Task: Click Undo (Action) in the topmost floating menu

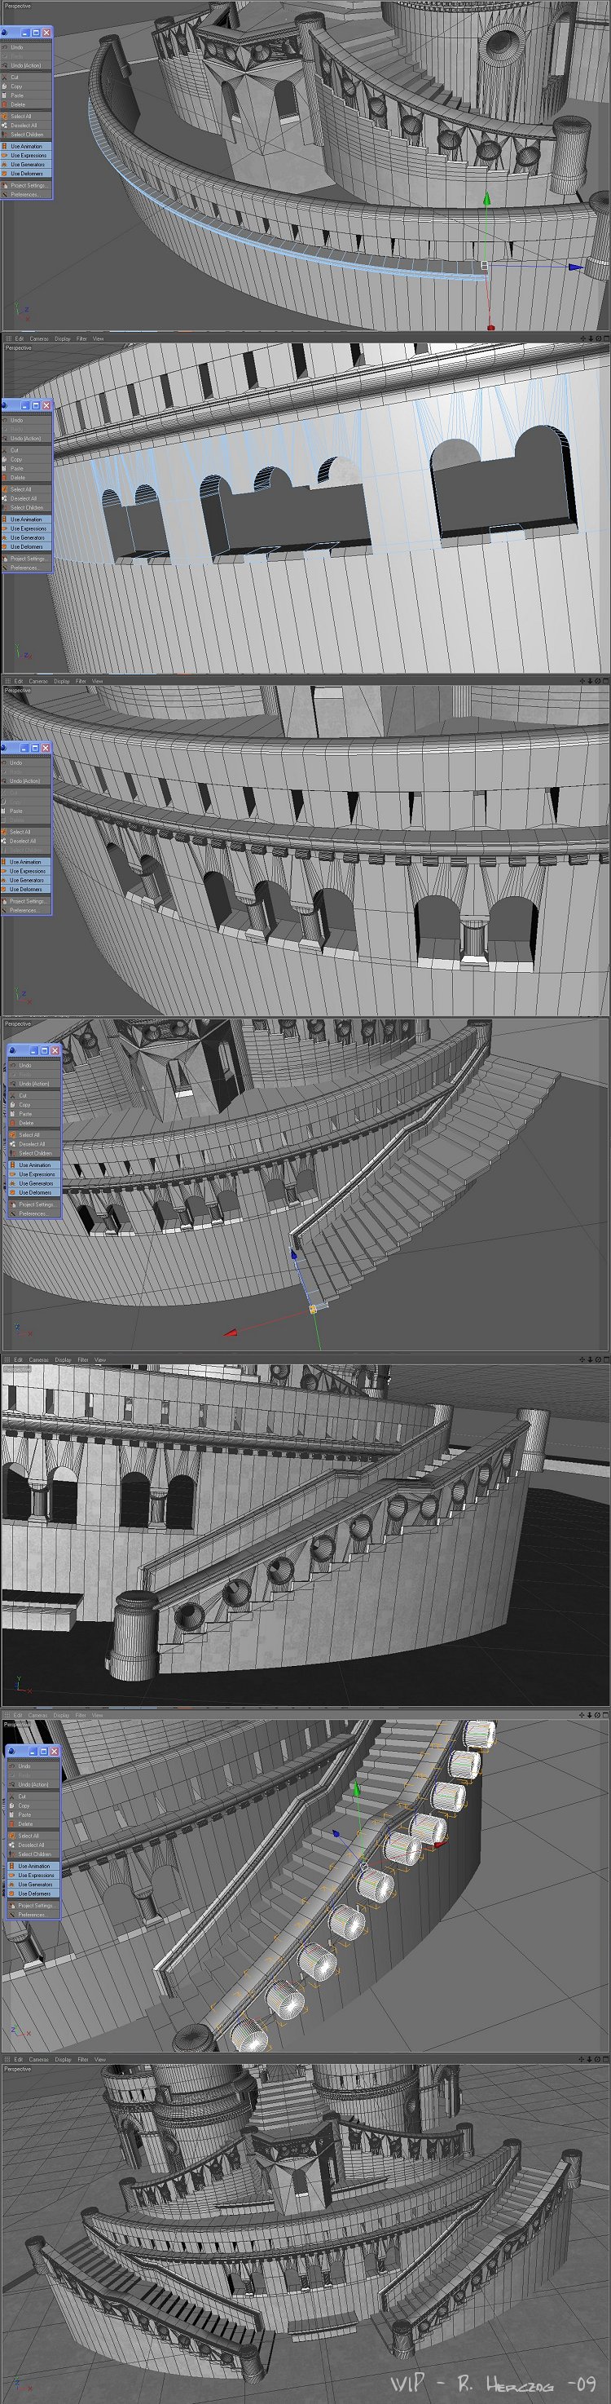Action: (25, 65)
